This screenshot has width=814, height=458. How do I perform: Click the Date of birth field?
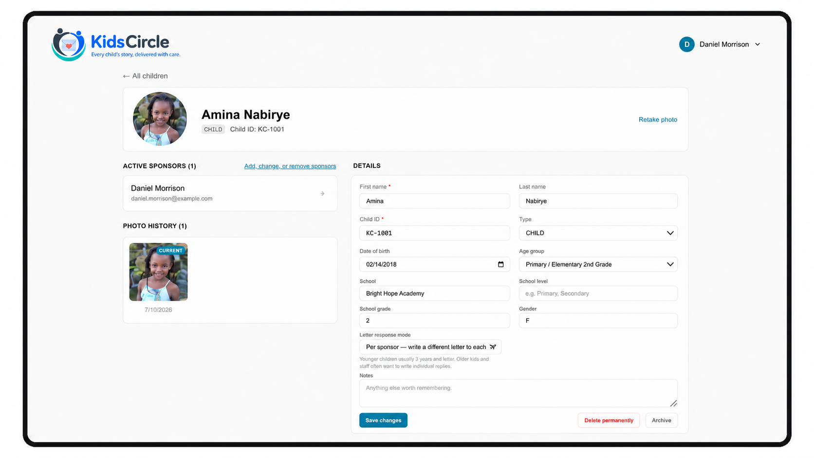[434, 264]
